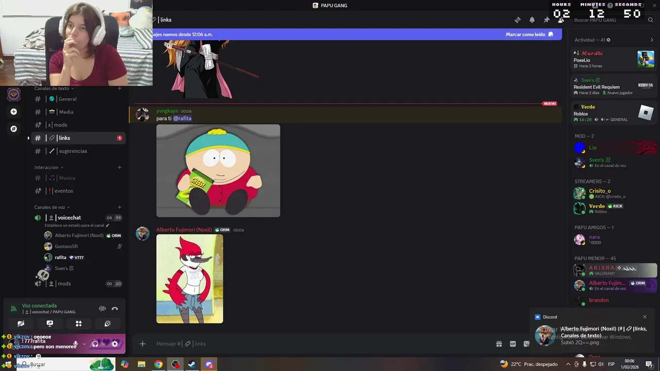Open the Cartman image attachment

tap(218, 171)
